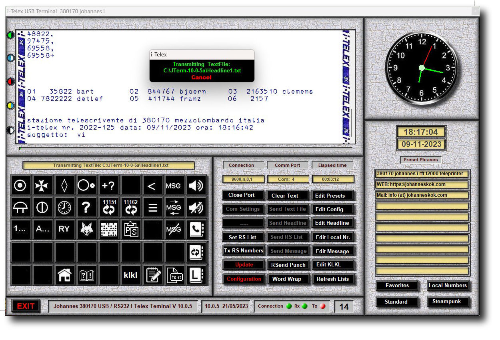Click the +? icon button
Image resolution: width=500 pixels, height=340 pixels.
pos(108,185)
